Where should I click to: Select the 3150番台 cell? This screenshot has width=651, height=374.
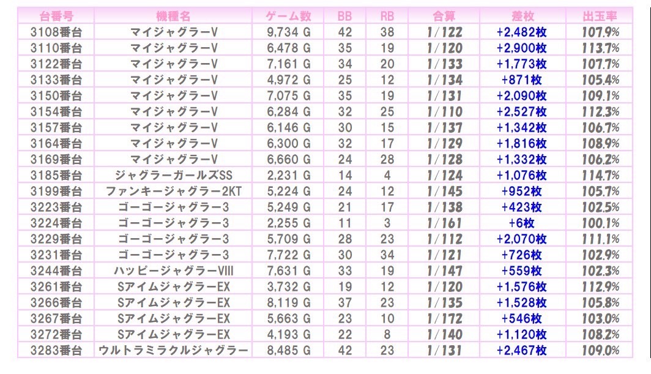pyautogui.click(x=56, y=95)
